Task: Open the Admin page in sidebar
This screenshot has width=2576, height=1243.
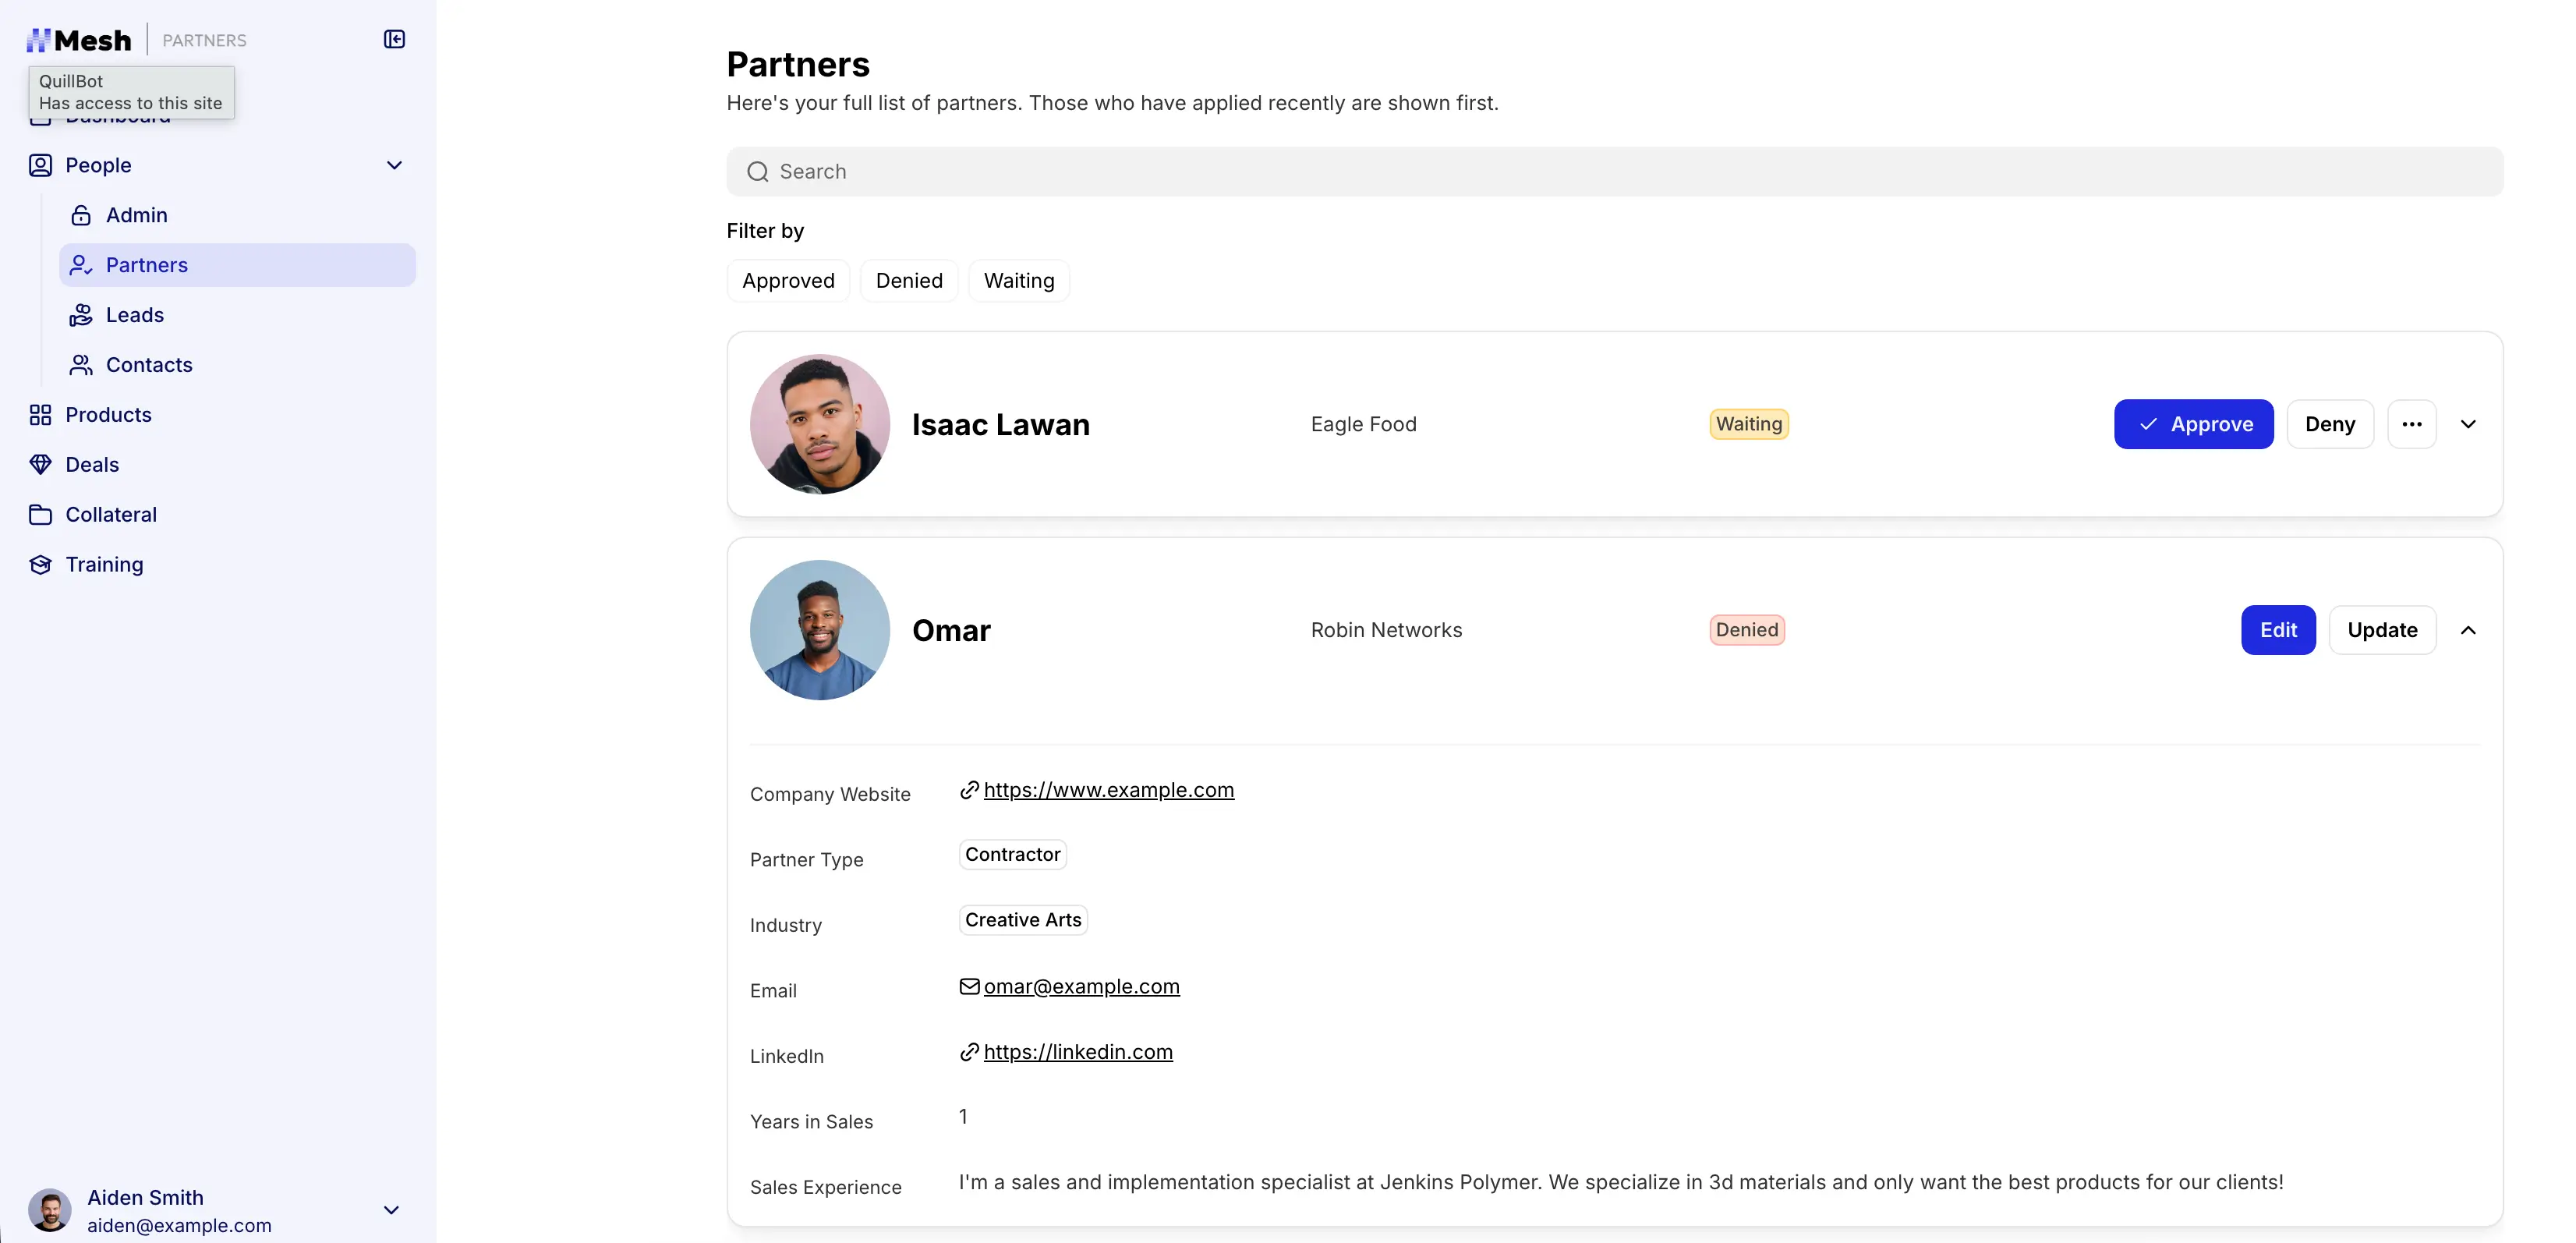Action: (136, 215)
